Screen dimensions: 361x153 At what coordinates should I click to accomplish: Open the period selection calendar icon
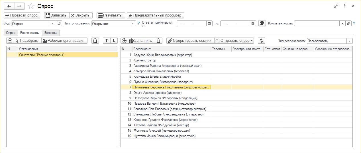click(262, 24)
